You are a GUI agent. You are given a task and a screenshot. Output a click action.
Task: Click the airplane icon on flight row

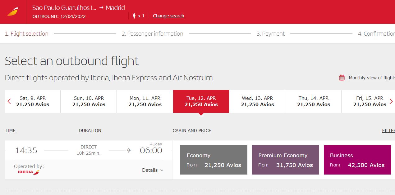point(129,150)
